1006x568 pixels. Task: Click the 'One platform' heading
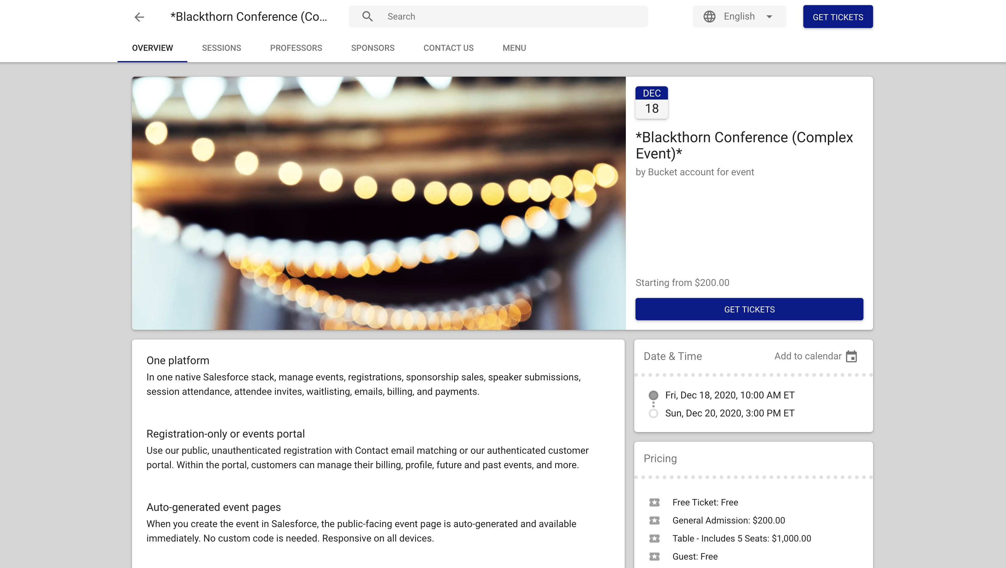[x=178, y=360]
